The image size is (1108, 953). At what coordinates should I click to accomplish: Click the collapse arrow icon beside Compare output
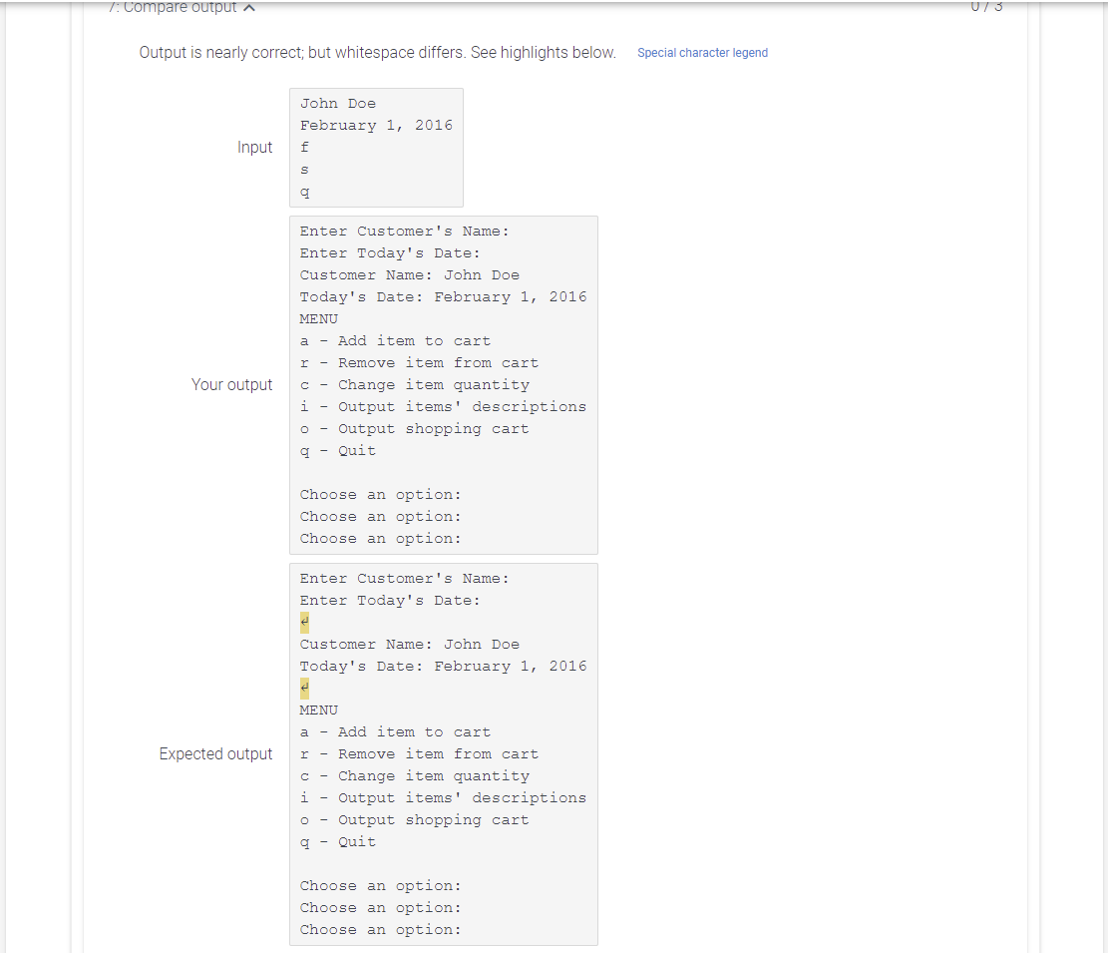pos(248,7)
